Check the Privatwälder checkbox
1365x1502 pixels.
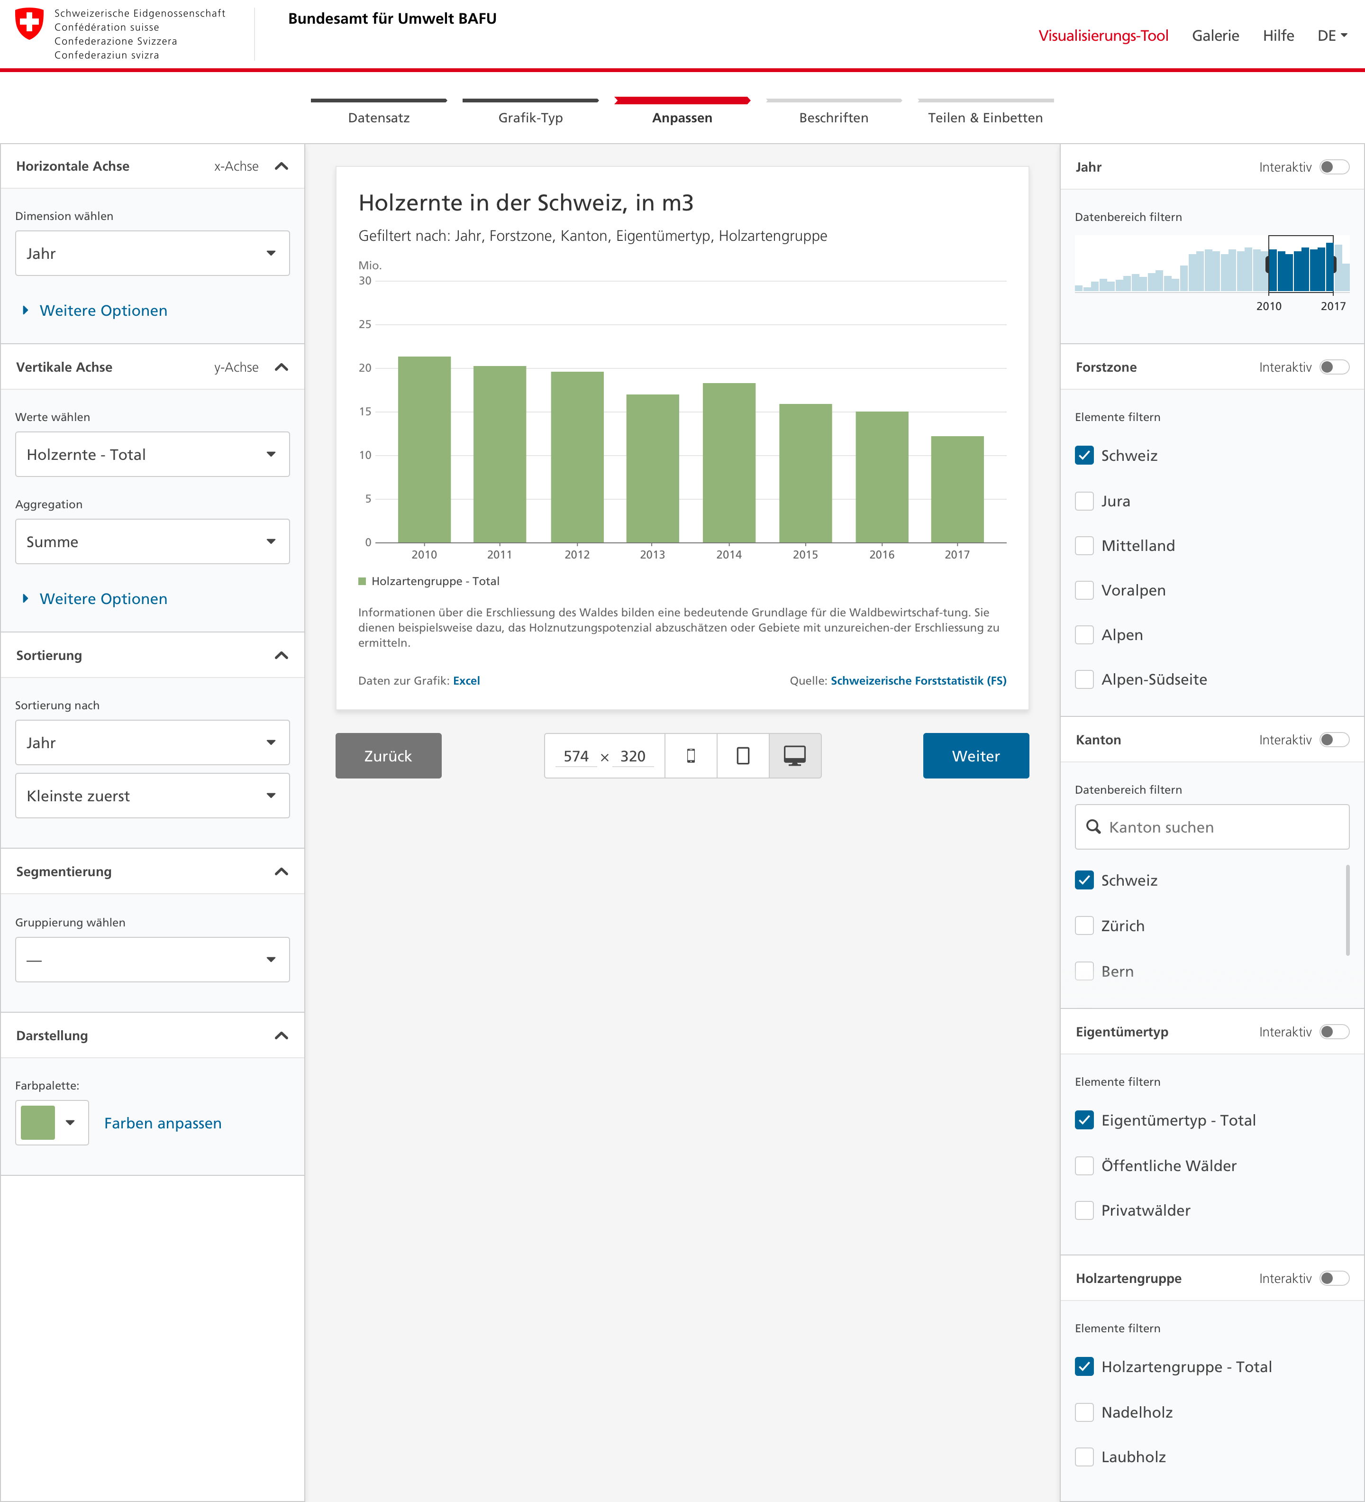pos(1084,1210)
